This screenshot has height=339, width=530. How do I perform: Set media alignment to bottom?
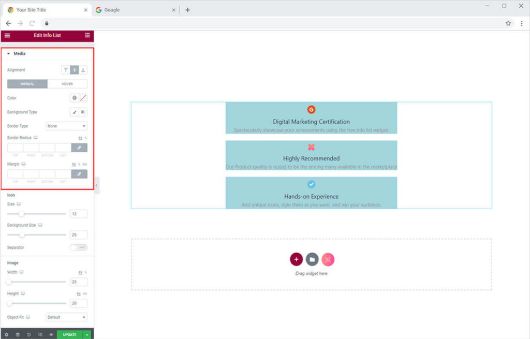point(83,70)
